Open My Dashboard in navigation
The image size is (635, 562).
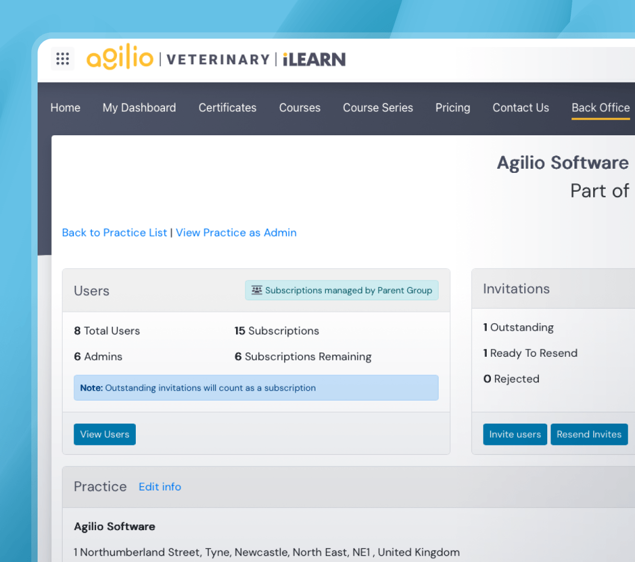pyautogui.click(x=139, y=108)
